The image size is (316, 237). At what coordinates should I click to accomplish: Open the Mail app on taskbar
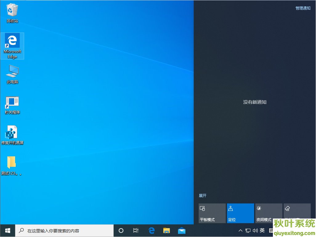pos(182,231)
